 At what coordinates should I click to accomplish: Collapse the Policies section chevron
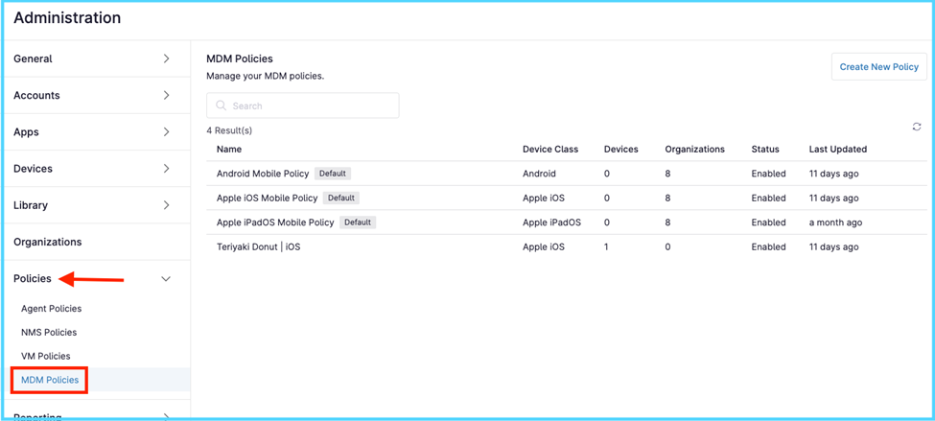click(166, 279)
